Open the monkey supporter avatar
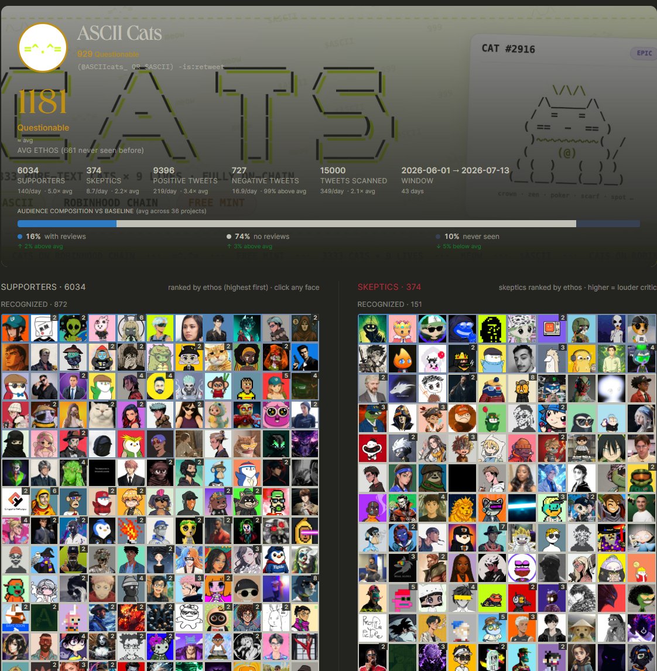Image resolution: width=657 pixels, height=671 pixels. [x=218, y=386]
